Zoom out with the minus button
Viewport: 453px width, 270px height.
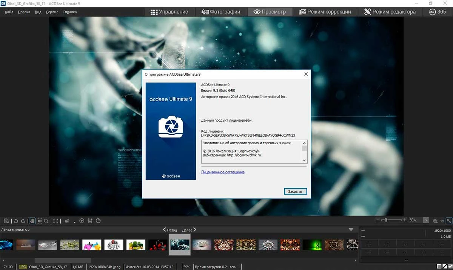378,220
